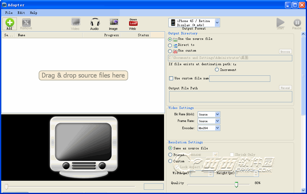
Task: Select the Image category icon
Action: coord(113,22)
